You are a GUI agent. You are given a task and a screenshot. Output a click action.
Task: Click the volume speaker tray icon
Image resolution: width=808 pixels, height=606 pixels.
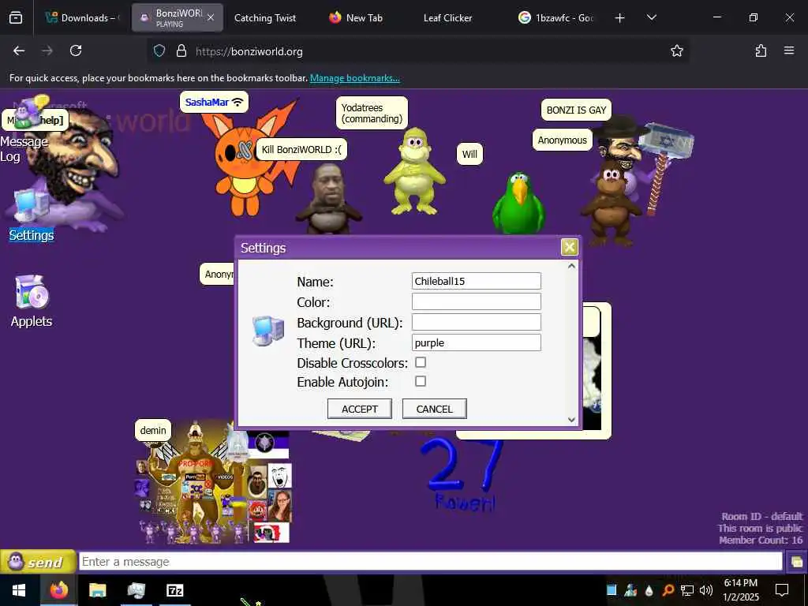coord(706,590)
